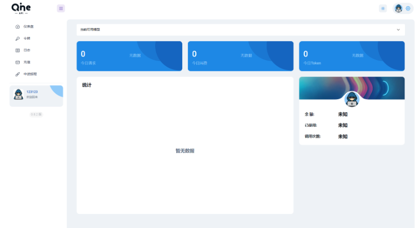
Task: Click the 今日Token statistics card
Action: coord(352,56)
